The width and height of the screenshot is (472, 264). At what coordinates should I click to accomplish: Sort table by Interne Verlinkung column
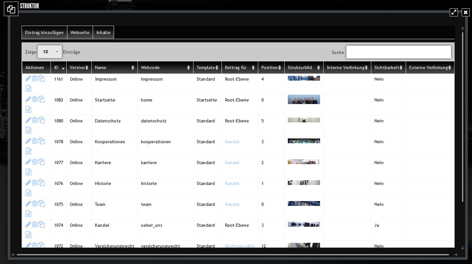click(x=347, y=67)
